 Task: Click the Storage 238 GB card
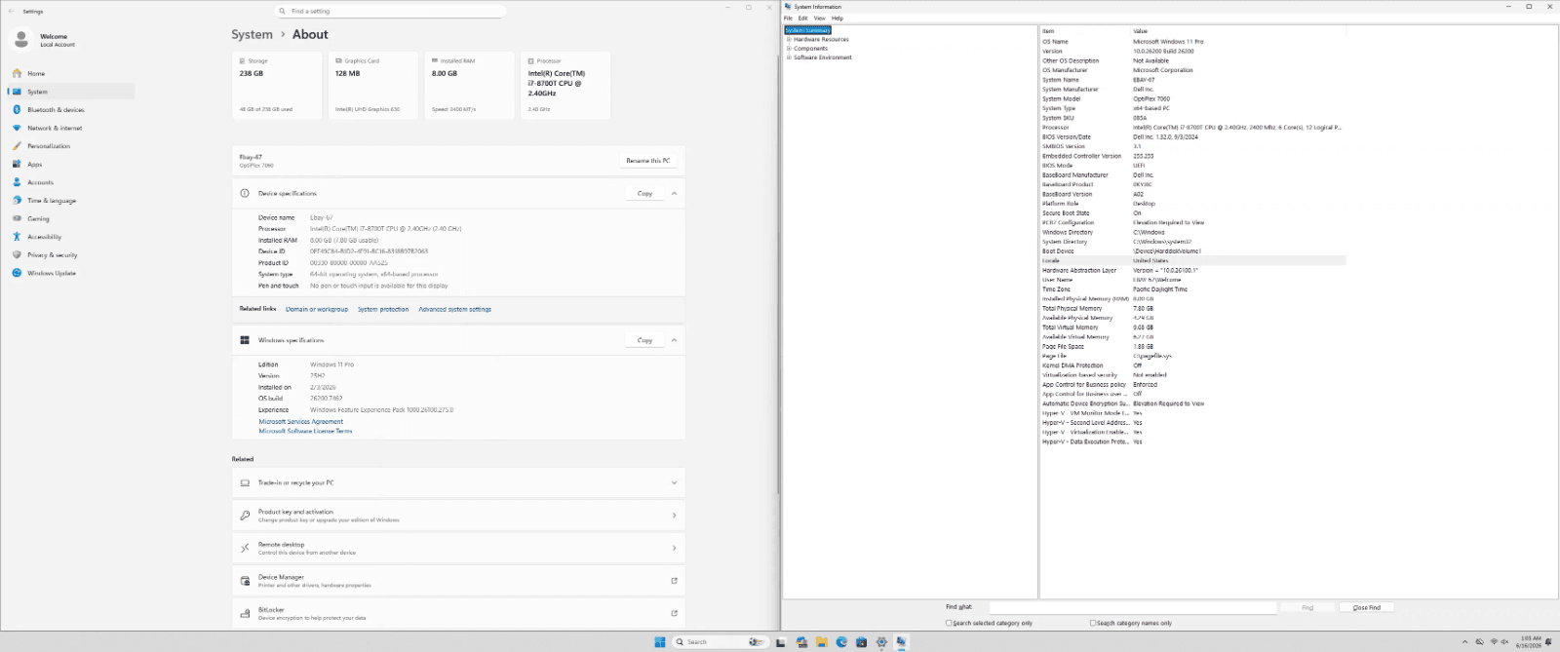point(278,86)
